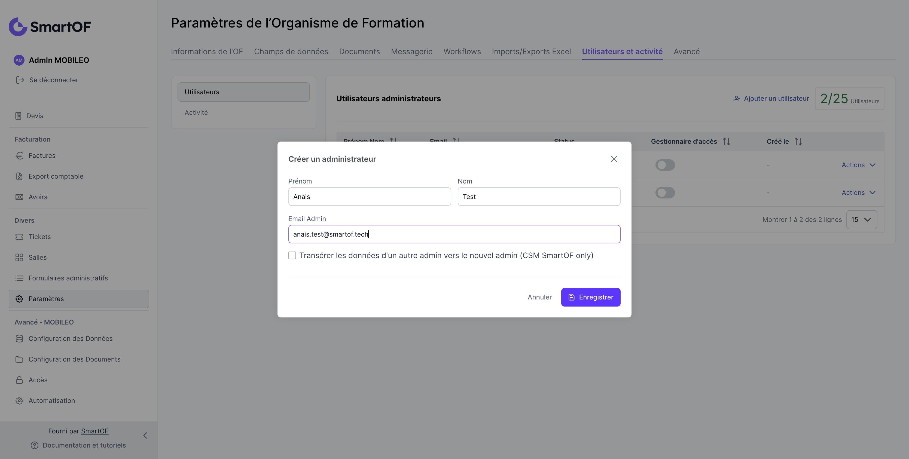
Task: Toggle second user's Gestionnaire d'accès switch
Action: pos(665,193)
